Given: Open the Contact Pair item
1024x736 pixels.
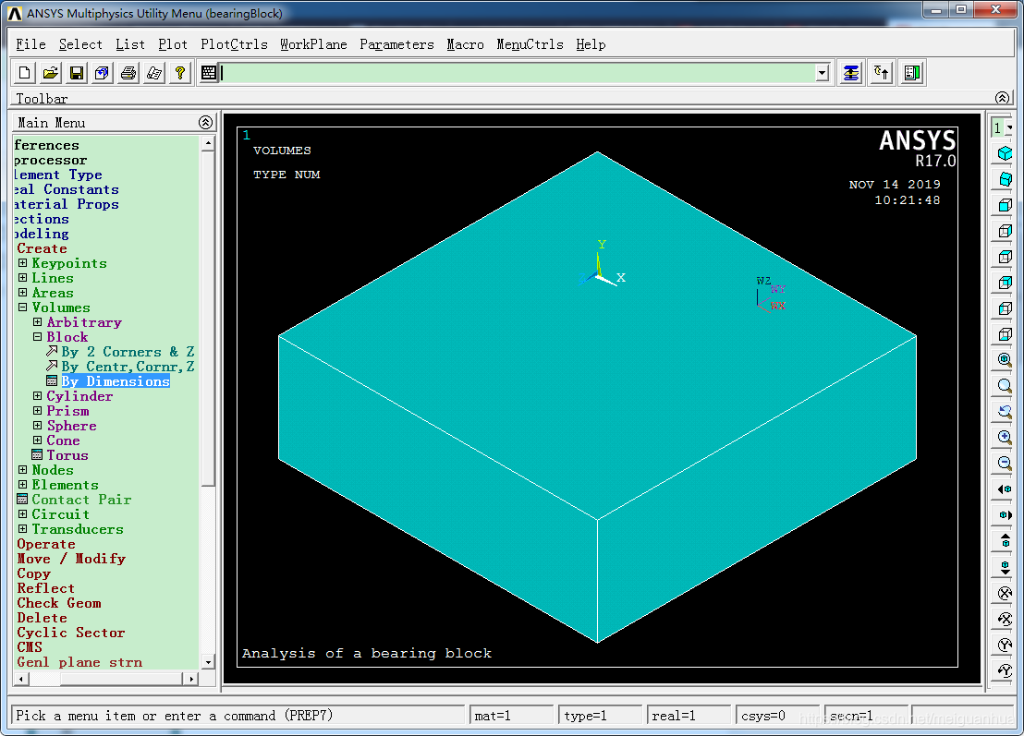Looking at the screenshot, I should pyautogui.click(x=81, y=500).
